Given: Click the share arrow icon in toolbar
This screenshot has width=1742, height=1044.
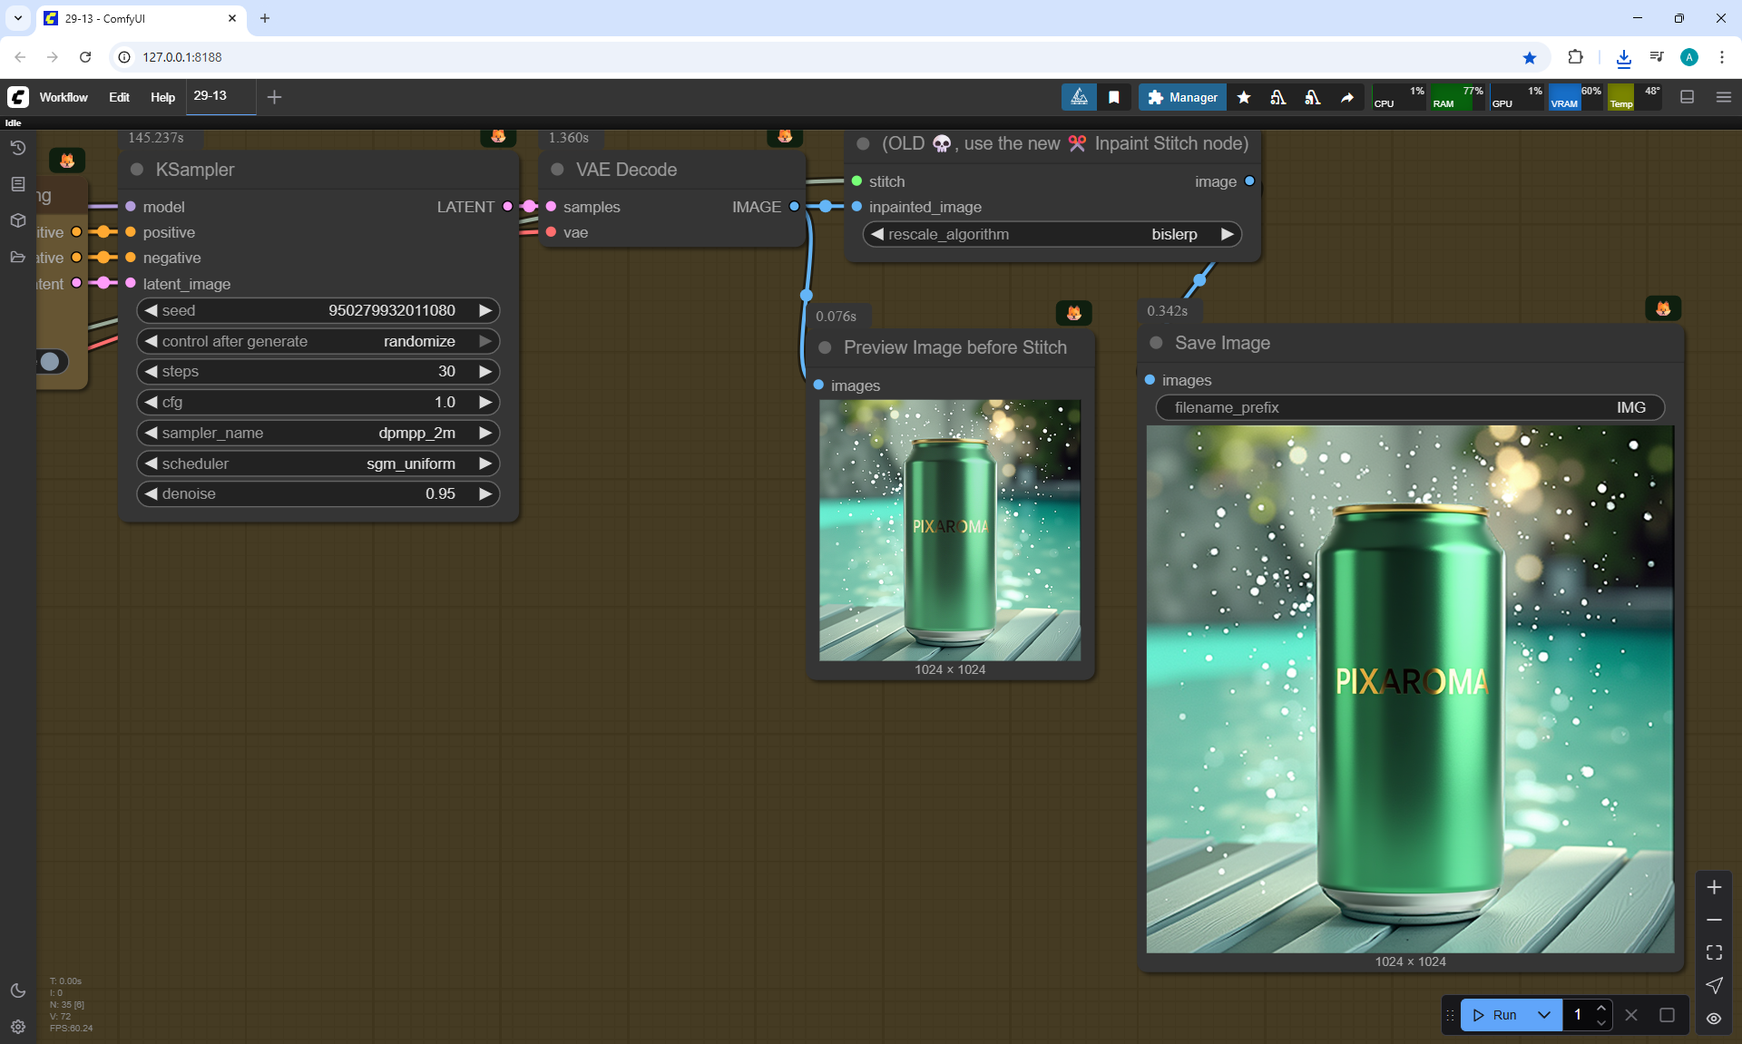Looking at the screenshot, I should (1347, 97).
